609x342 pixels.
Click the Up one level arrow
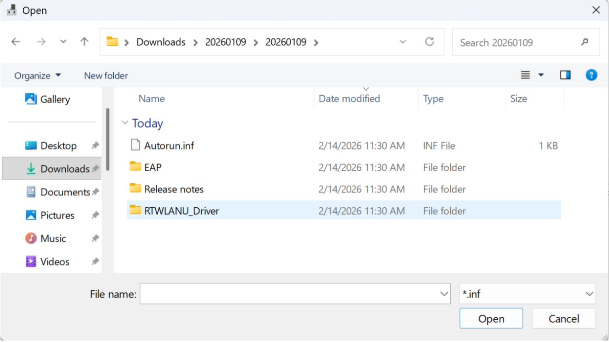(x=85, y=42)
